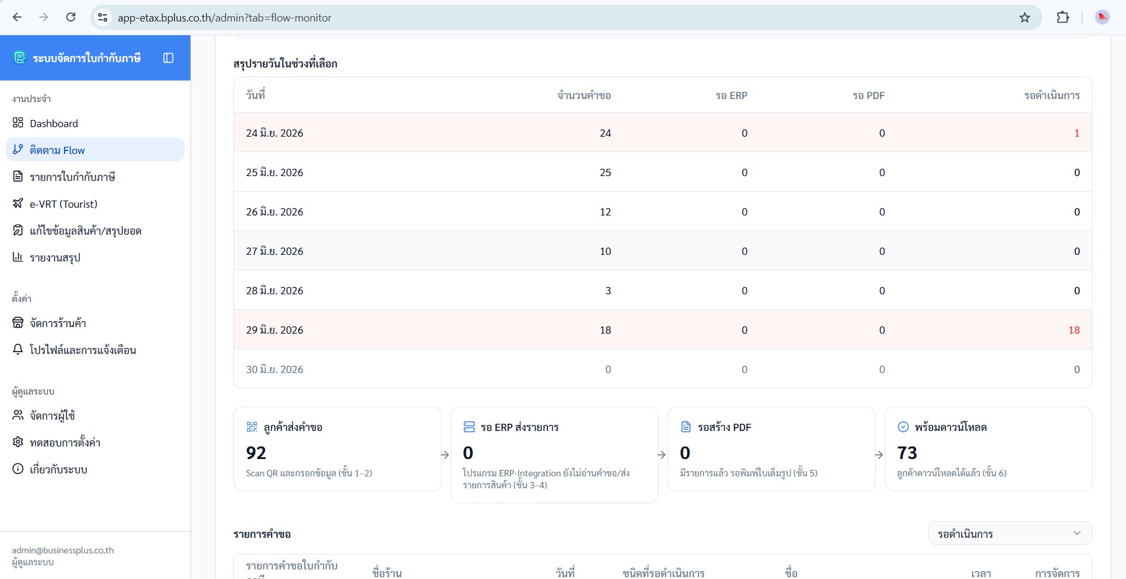Reload the page in the browser

pos(70,17)
